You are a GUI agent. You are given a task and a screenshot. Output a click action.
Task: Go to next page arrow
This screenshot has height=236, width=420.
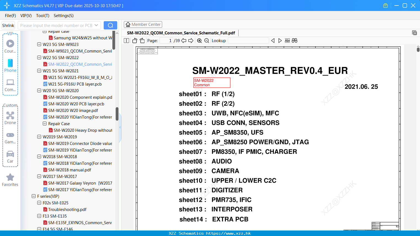191,40
